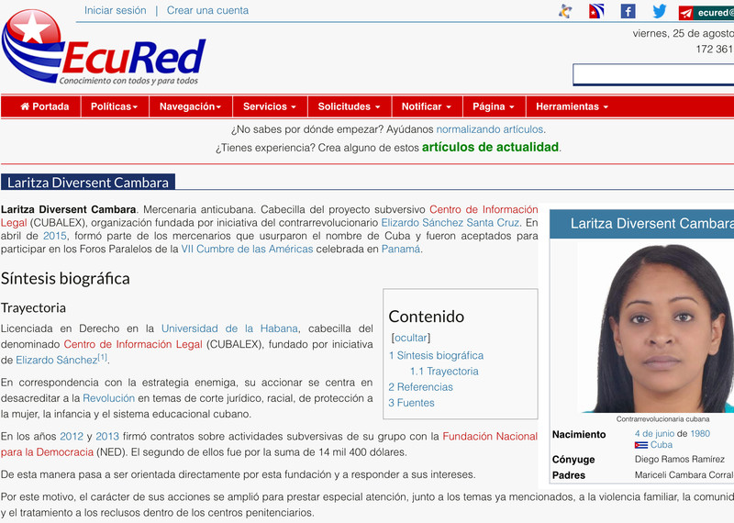Open the Herramientas menu
The image size is (734, 523).
pos(572,106)
